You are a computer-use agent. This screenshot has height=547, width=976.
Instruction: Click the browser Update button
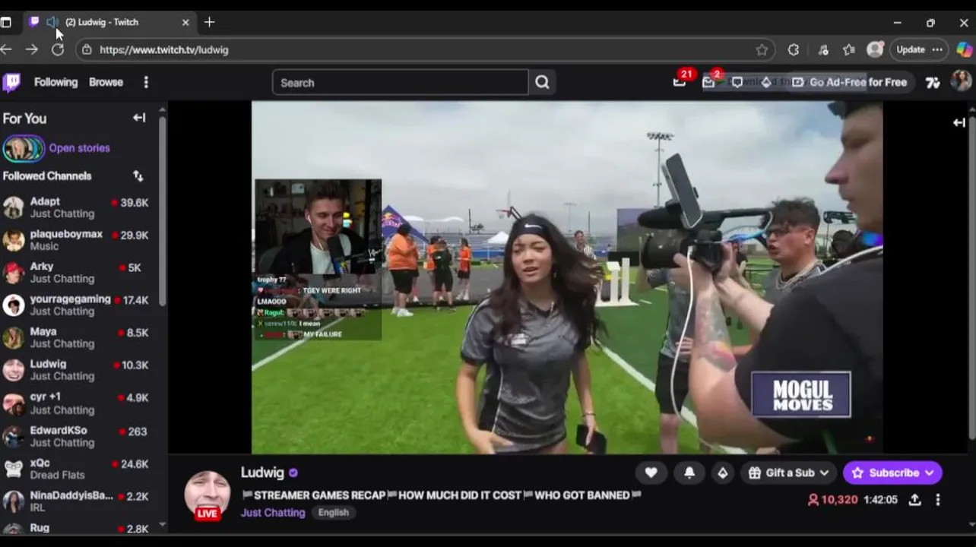pyautogui.click(x=920, y=49)
